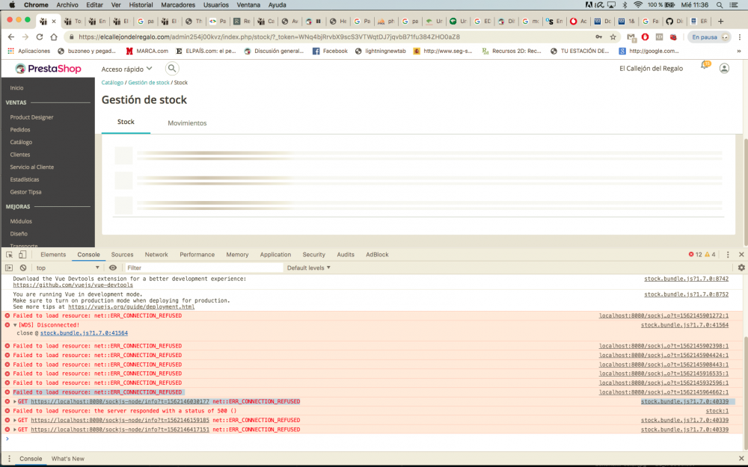Expand the GET error ending t=1562146159185
This screenshot has width=748, height=467.
coord(15,420)
